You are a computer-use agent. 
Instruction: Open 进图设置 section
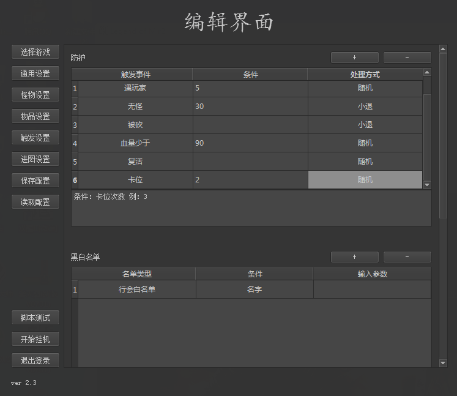tap(35, 159)
